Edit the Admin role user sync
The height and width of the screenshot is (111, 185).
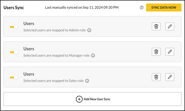point(170,27)
